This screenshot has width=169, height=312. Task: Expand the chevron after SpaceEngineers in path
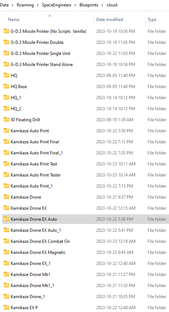[x=75, y=5]
